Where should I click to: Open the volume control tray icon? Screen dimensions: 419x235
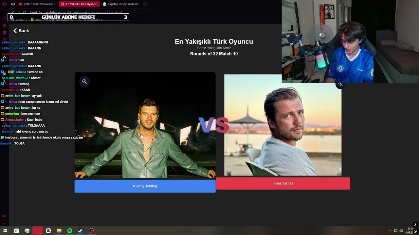401,231
